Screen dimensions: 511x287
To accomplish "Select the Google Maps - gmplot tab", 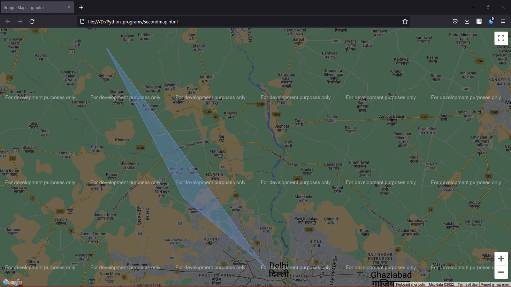I will [37, 7].
